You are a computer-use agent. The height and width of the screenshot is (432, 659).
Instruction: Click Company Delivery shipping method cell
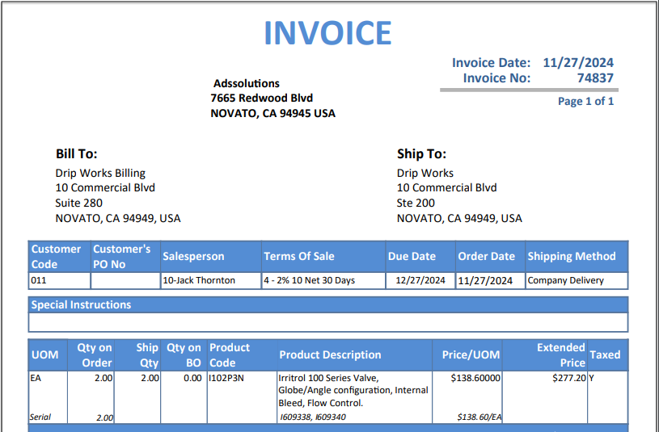click(x=577, y=280)
